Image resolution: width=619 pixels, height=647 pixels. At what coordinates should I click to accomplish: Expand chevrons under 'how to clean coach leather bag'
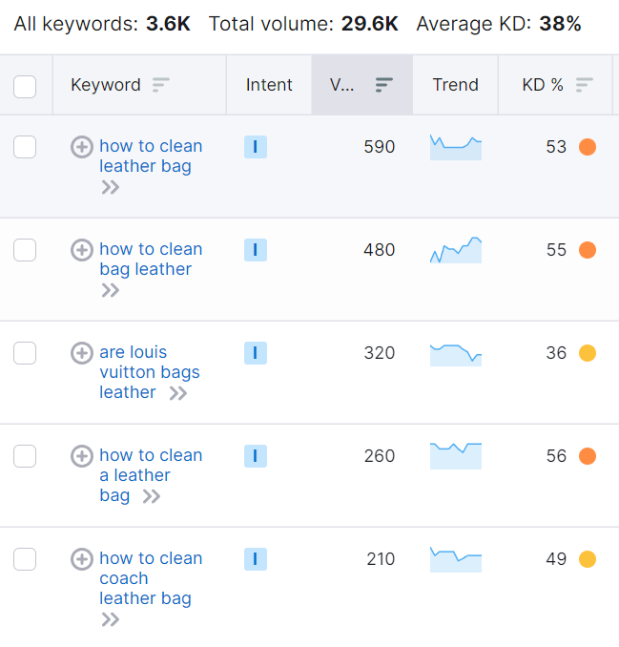(x=111, y=619)
